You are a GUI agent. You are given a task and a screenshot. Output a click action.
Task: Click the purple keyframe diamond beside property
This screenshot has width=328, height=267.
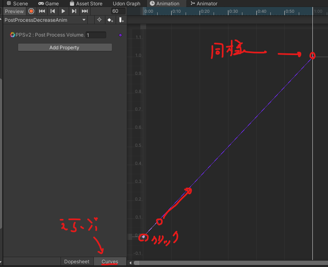click(x=120, y=35)
